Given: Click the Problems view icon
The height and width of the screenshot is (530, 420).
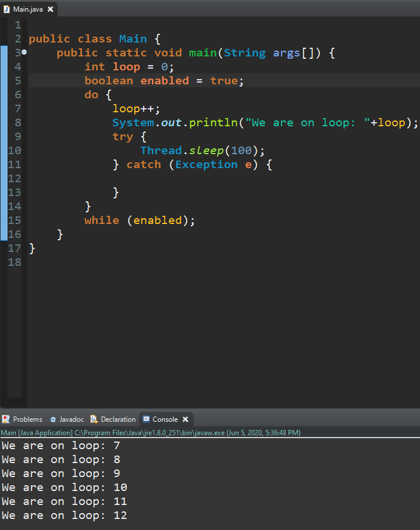Looking at the screenshot, I should coord(6,419).
